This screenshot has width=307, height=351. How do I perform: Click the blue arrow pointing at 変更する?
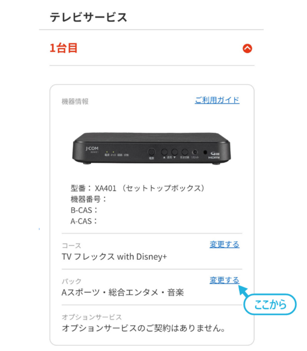(243, 291)
